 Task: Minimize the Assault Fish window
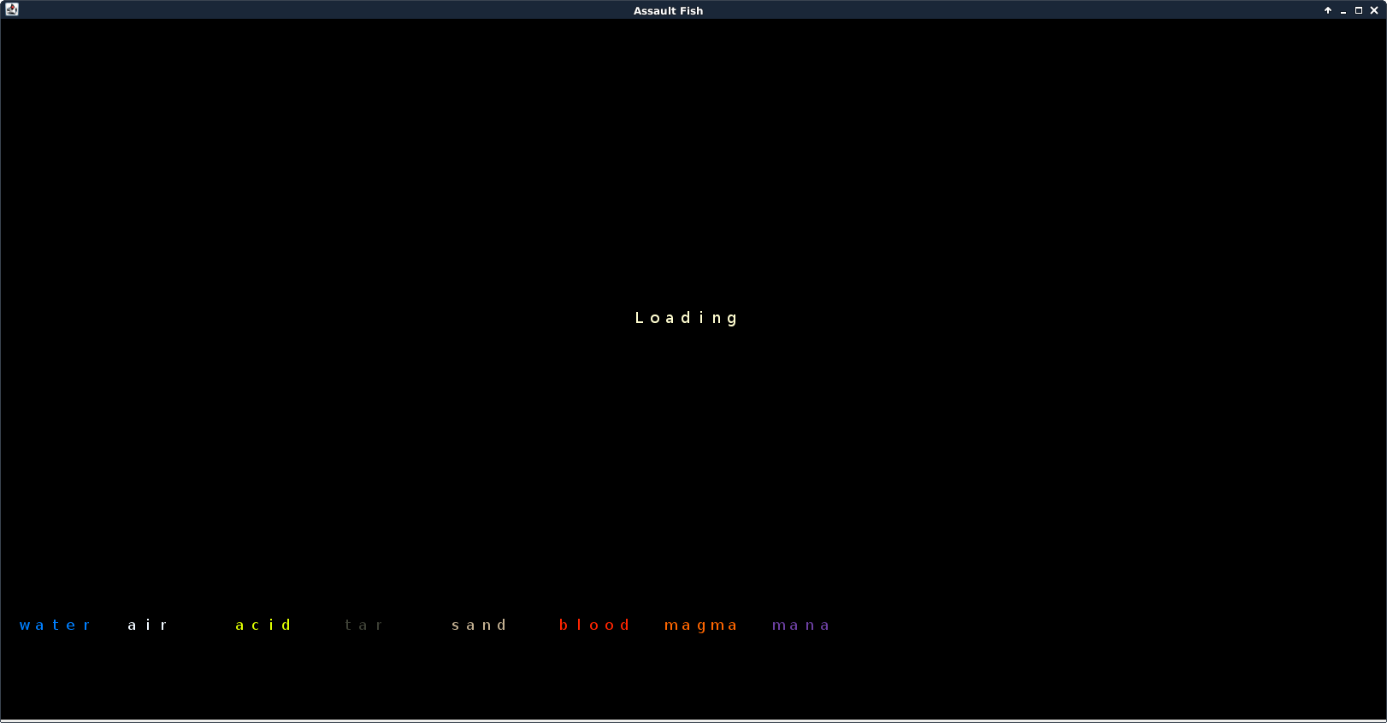(1343, 10)
